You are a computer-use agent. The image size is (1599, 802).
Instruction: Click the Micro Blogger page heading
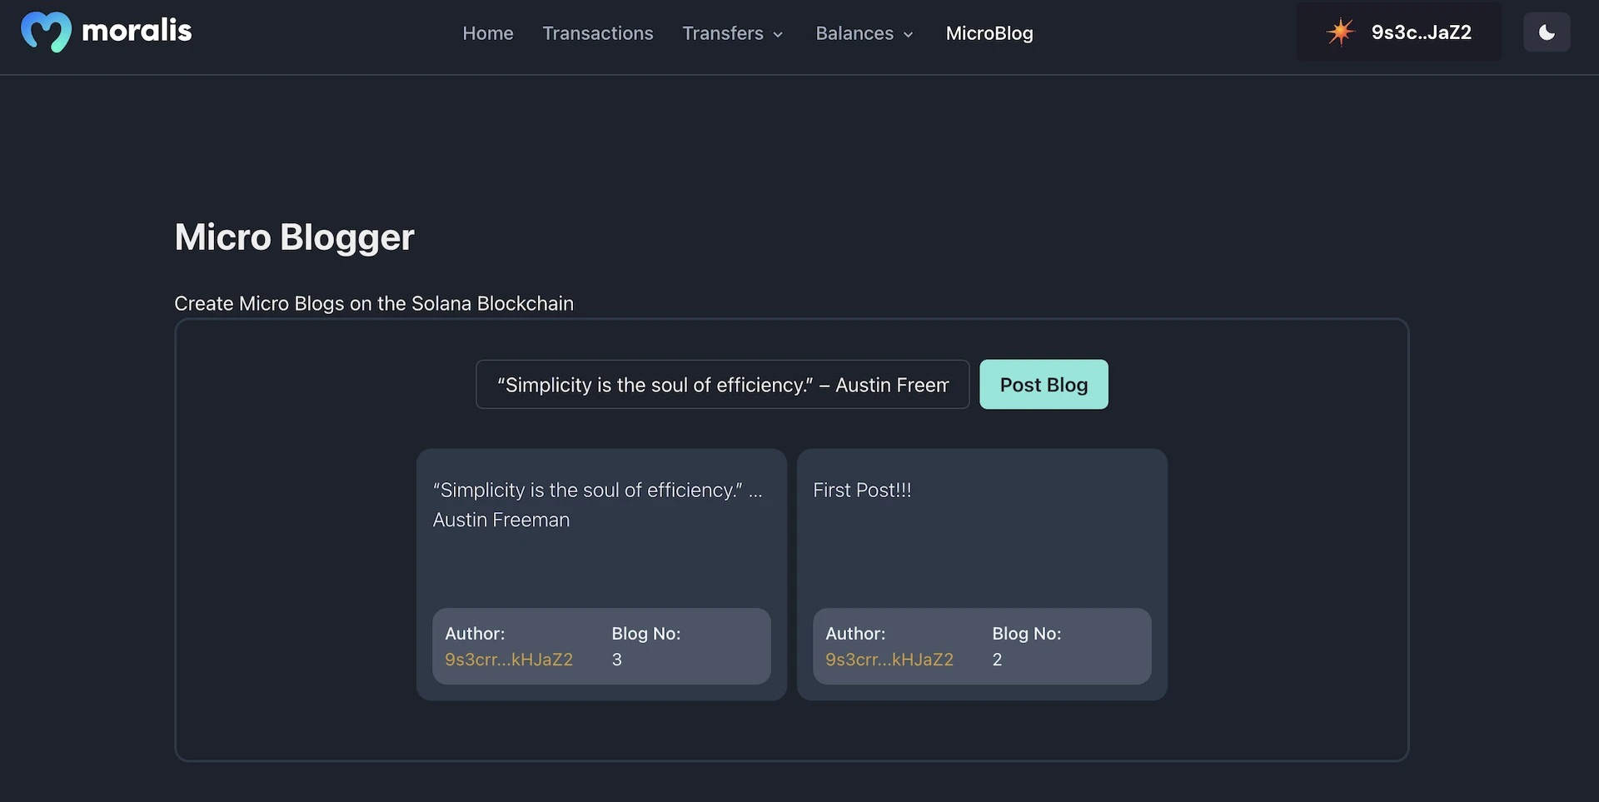293,237
